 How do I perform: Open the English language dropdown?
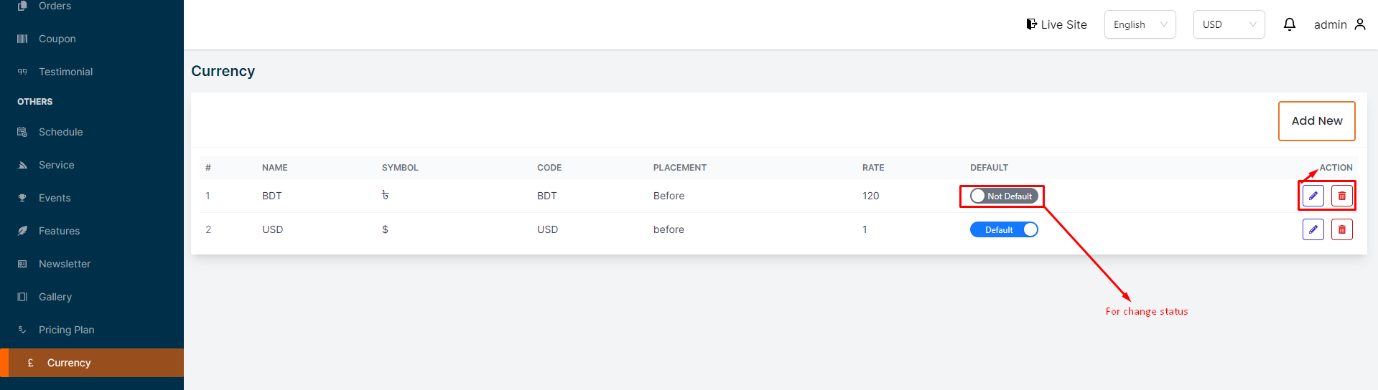(x=1140, y=24)
